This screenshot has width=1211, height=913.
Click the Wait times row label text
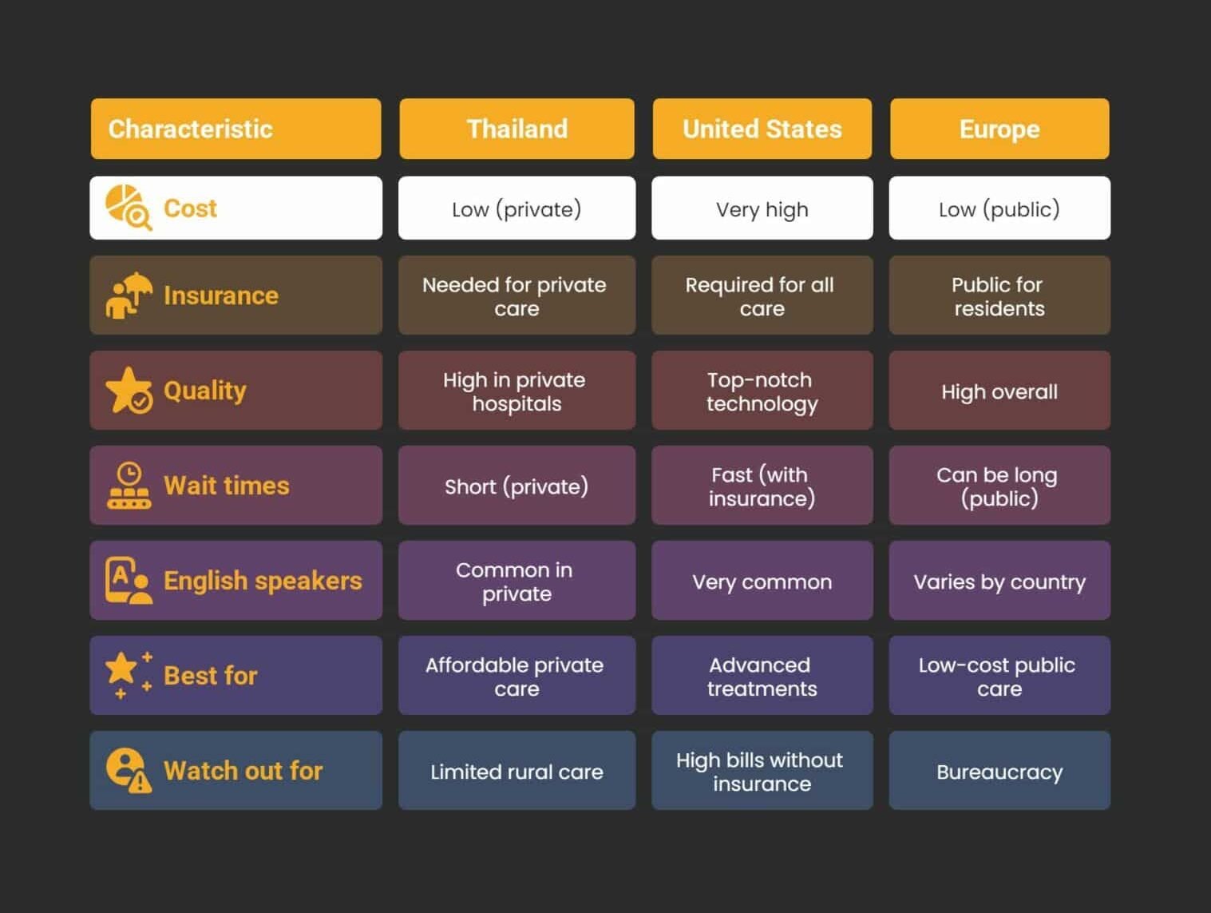point(227,486)
